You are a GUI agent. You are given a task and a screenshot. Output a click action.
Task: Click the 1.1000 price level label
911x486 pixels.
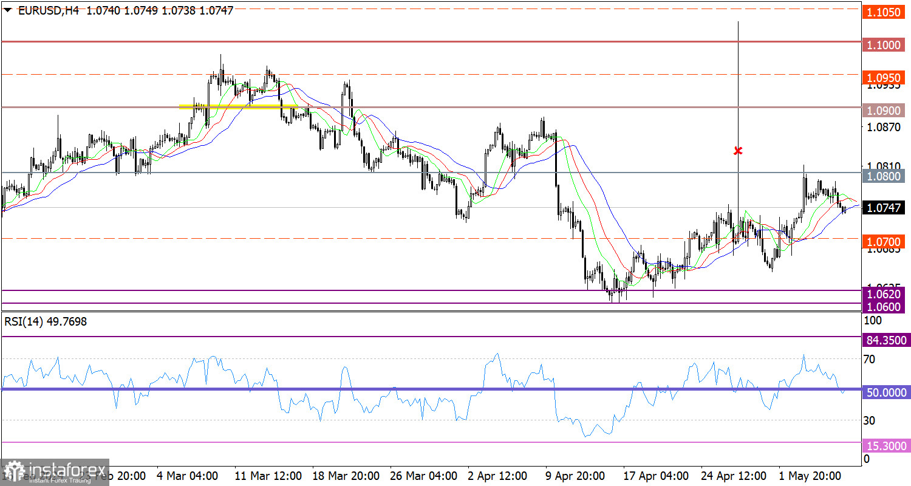[882, 45]
